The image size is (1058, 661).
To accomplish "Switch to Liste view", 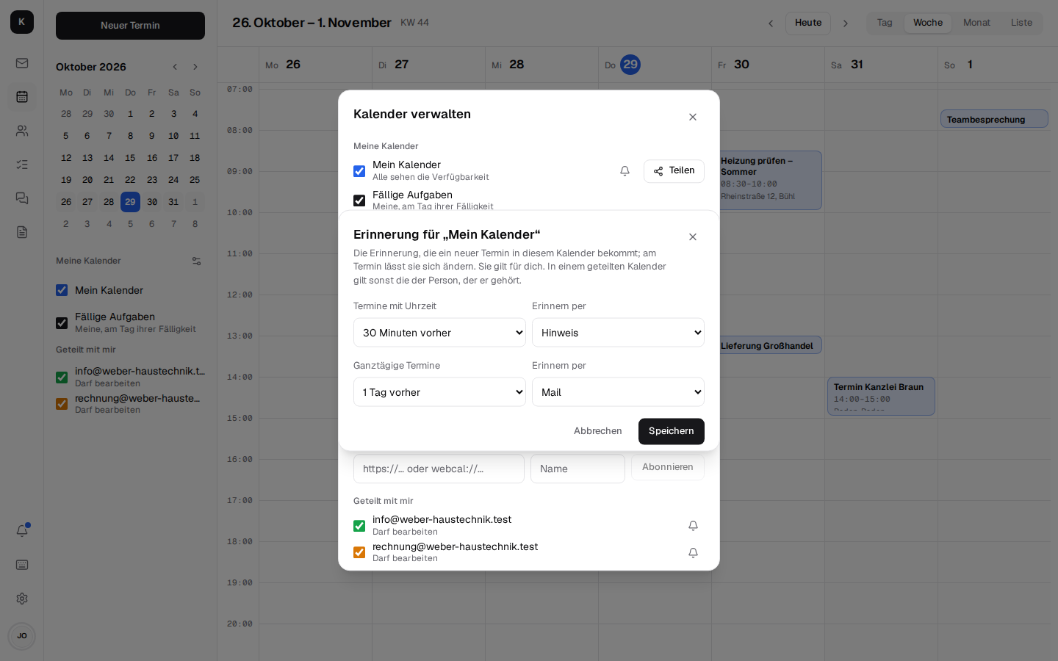I will (x=1021, y=23).
